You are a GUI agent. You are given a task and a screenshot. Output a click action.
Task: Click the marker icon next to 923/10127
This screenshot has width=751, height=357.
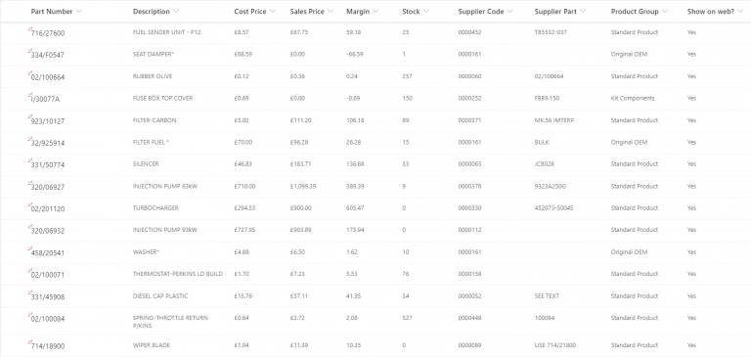point(29,117)
